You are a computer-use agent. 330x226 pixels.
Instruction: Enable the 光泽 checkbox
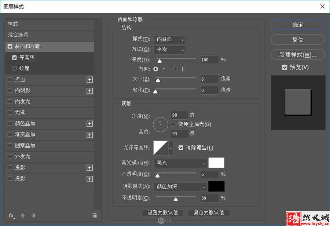(10, 113)
